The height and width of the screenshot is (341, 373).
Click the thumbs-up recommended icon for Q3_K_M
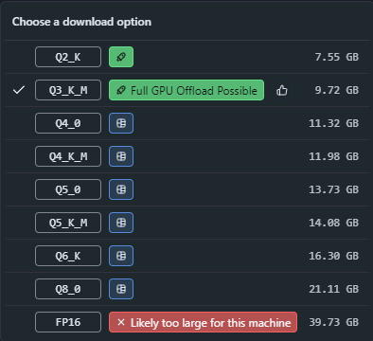[x=282, y=90]
